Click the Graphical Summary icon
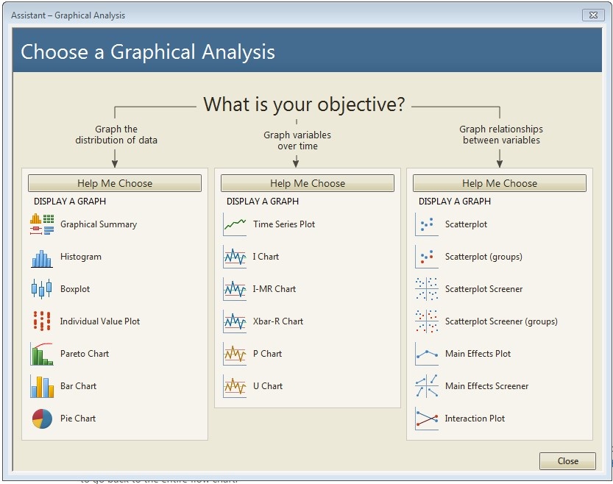Screen dimensions: 613x484 coord(42,224)
